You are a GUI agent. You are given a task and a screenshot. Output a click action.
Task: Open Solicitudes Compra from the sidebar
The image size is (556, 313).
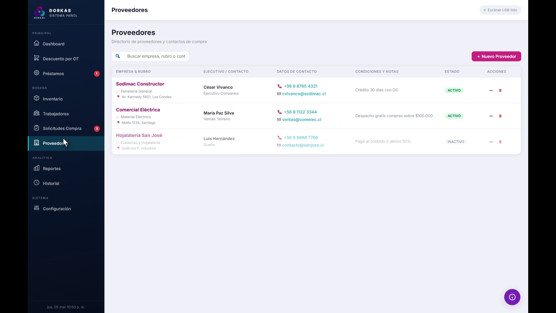pos(62,128)
